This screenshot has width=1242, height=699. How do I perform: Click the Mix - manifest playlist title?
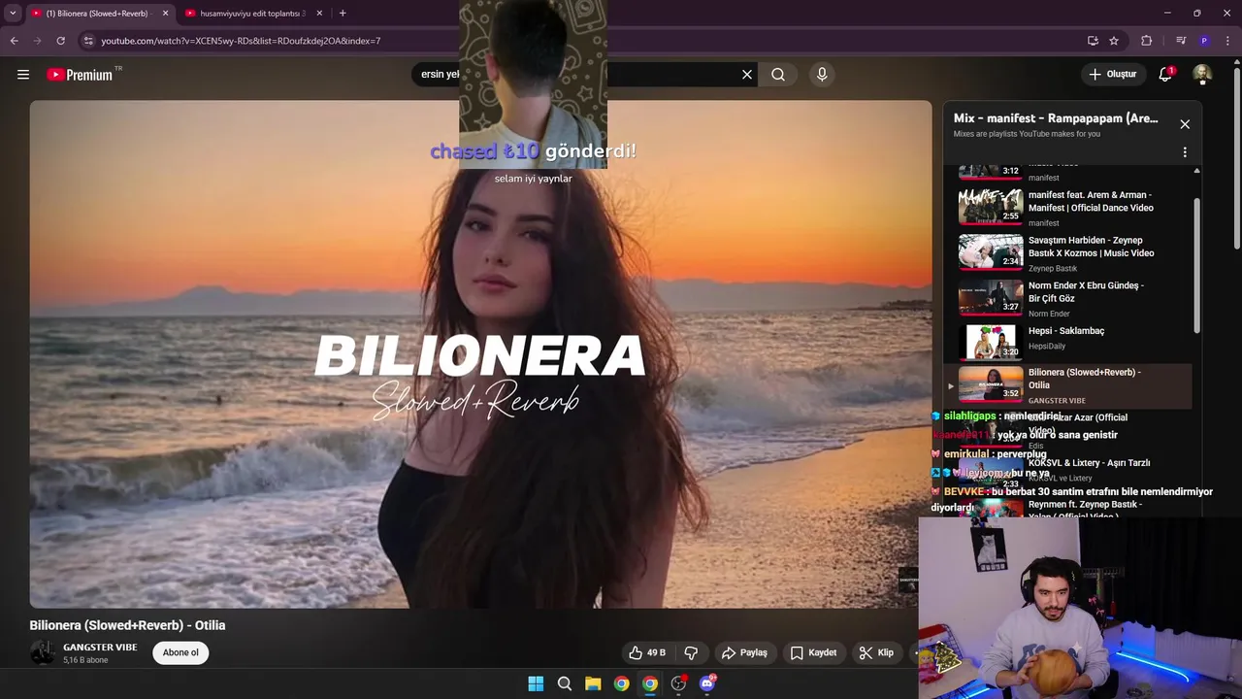click(1056, 118)
